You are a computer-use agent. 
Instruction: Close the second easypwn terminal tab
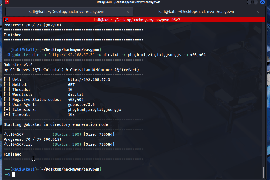tap(258, 12)
